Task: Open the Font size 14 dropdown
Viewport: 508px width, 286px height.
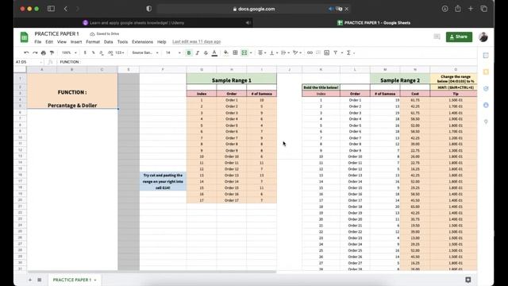Action: pos(173,52)
